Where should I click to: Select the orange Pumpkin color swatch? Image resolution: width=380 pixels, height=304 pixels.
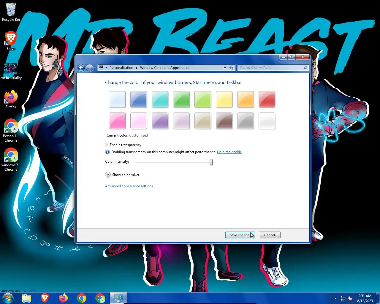point(246,99)
